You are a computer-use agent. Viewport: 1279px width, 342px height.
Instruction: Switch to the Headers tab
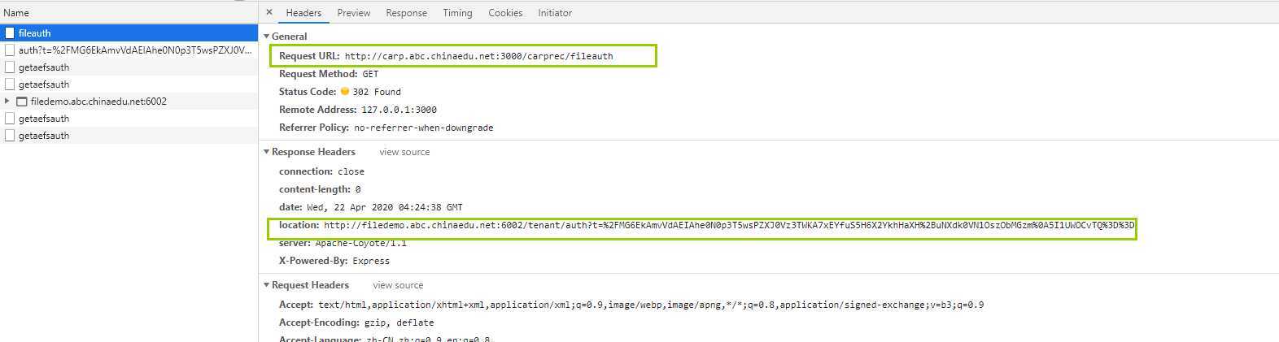coord(303,13)
